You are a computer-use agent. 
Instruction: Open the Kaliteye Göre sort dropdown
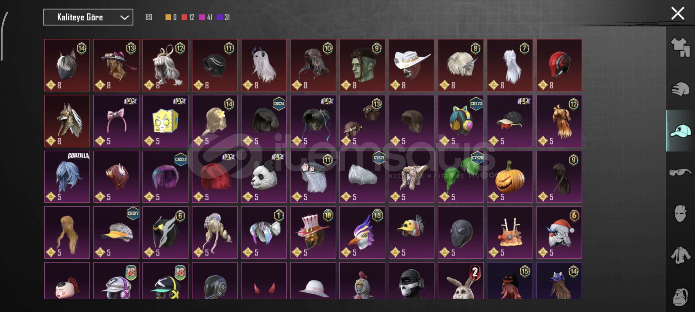click(x=88, y=17)
